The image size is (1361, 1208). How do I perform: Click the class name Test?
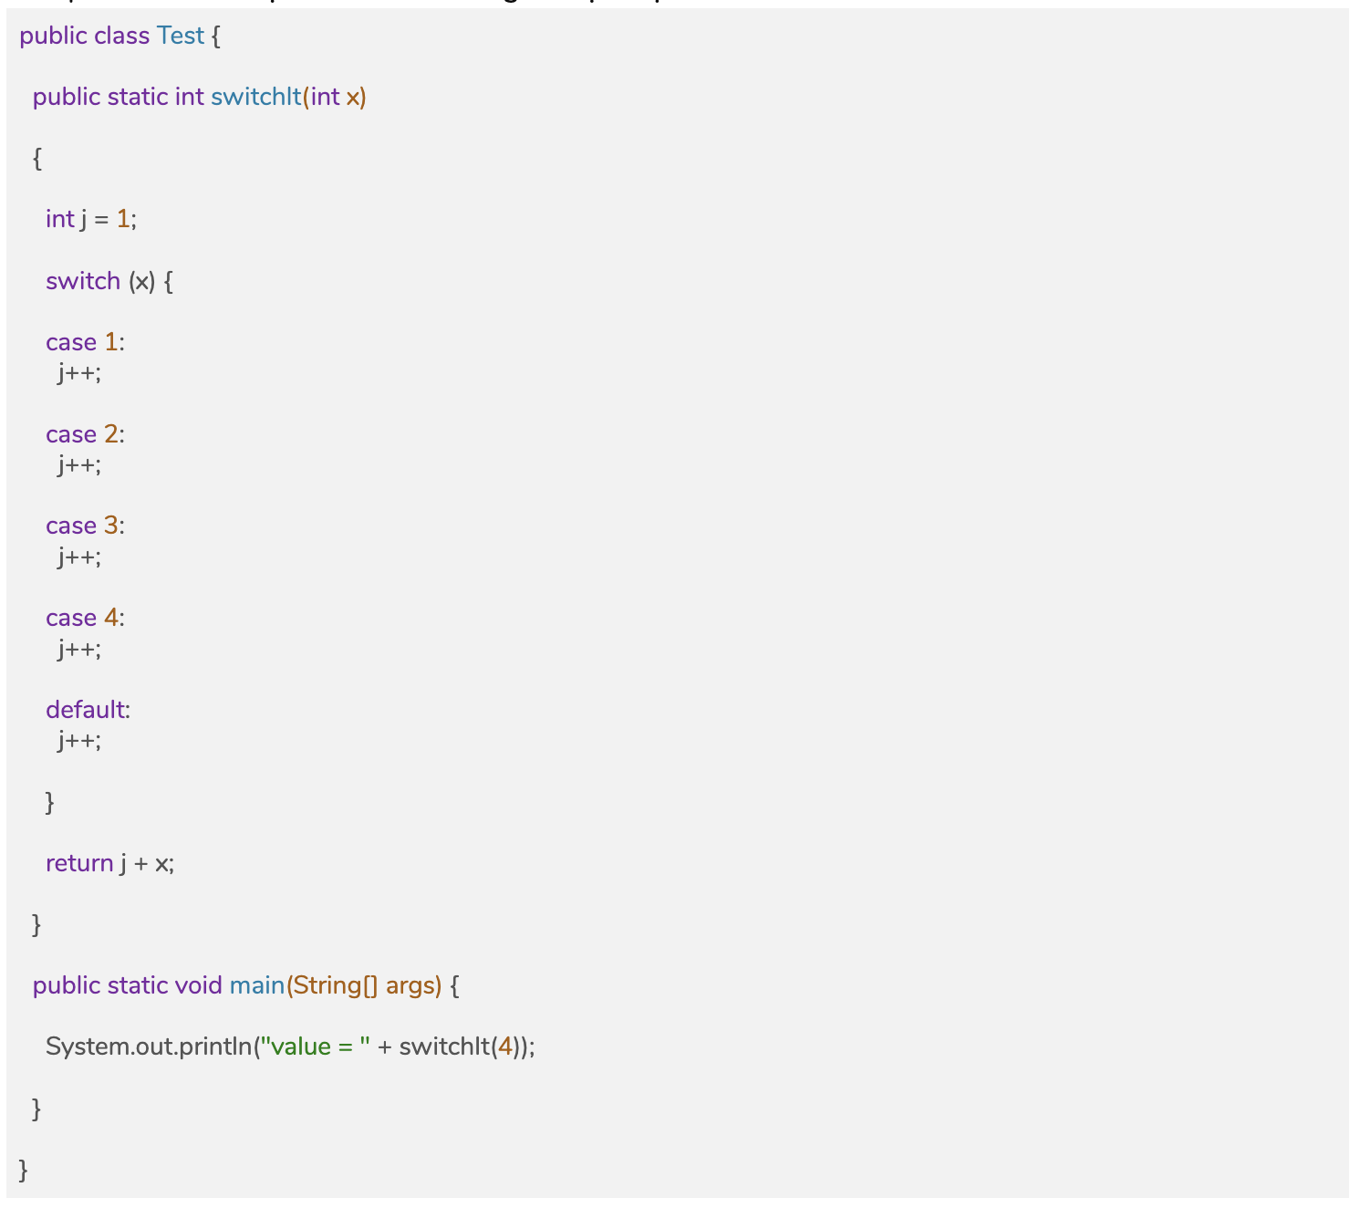click(x=180, y=36)
